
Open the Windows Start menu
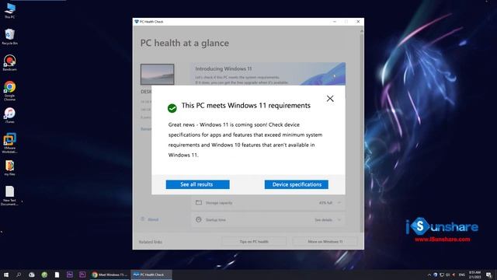click(x=6, y=275)
